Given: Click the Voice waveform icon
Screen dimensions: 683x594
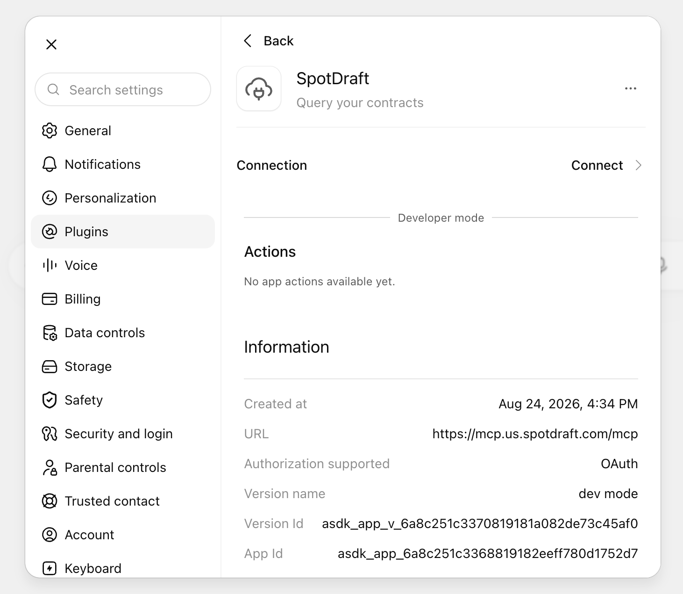Looking at the screenshot, I should coord(50,265).
